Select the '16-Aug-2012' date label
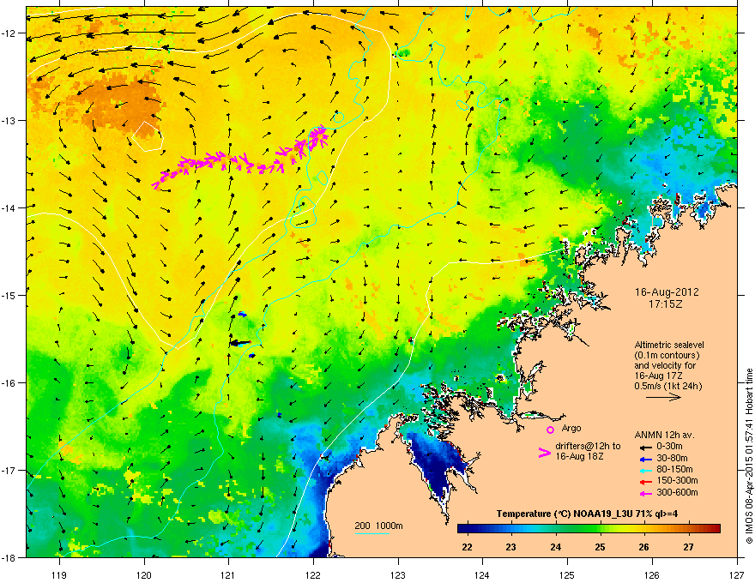 [x=667, y=292]
